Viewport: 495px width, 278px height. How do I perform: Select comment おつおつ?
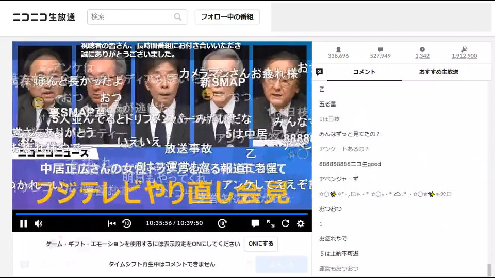(330, 209)
